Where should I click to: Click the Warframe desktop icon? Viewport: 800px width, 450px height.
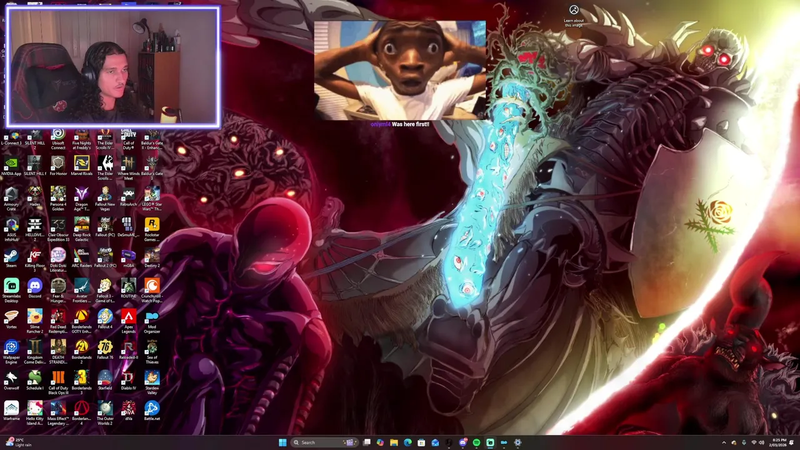[11, 412]
